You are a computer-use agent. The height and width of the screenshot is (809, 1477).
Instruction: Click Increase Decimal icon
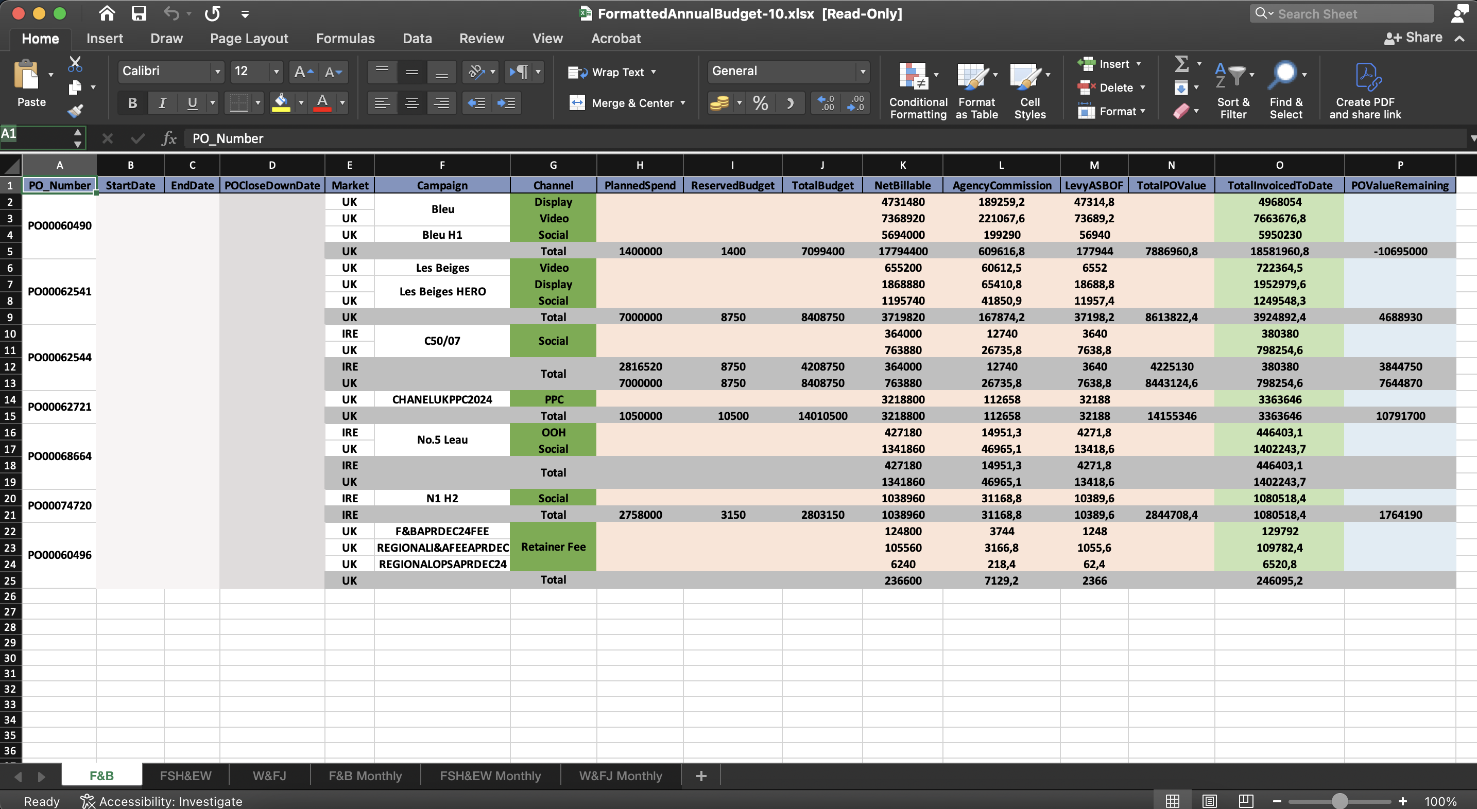point(826,103)
